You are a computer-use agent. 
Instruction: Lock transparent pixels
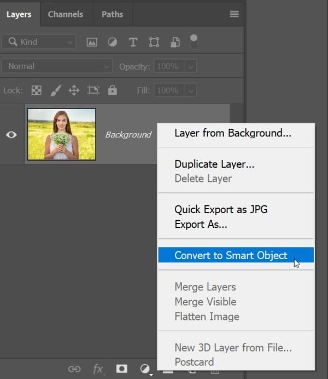click(37, 90)
